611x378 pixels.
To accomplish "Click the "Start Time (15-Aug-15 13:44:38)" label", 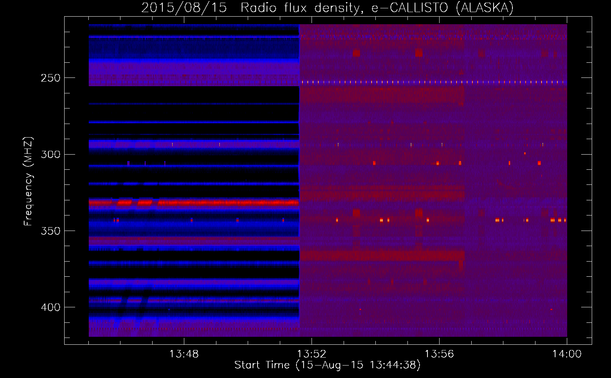I will tap(327, 365).
